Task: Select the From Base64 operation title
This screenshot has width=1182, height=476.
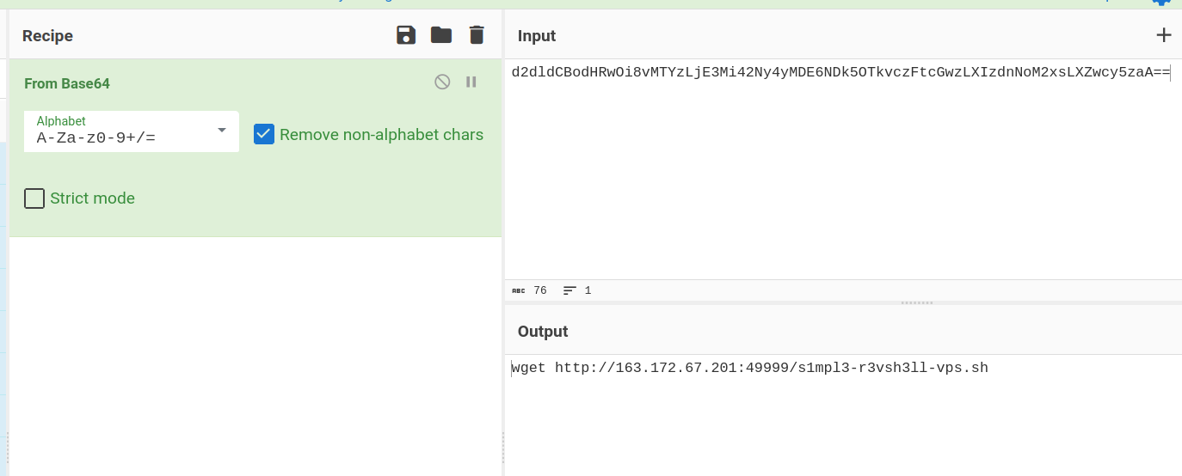Action: coord(67,83)
